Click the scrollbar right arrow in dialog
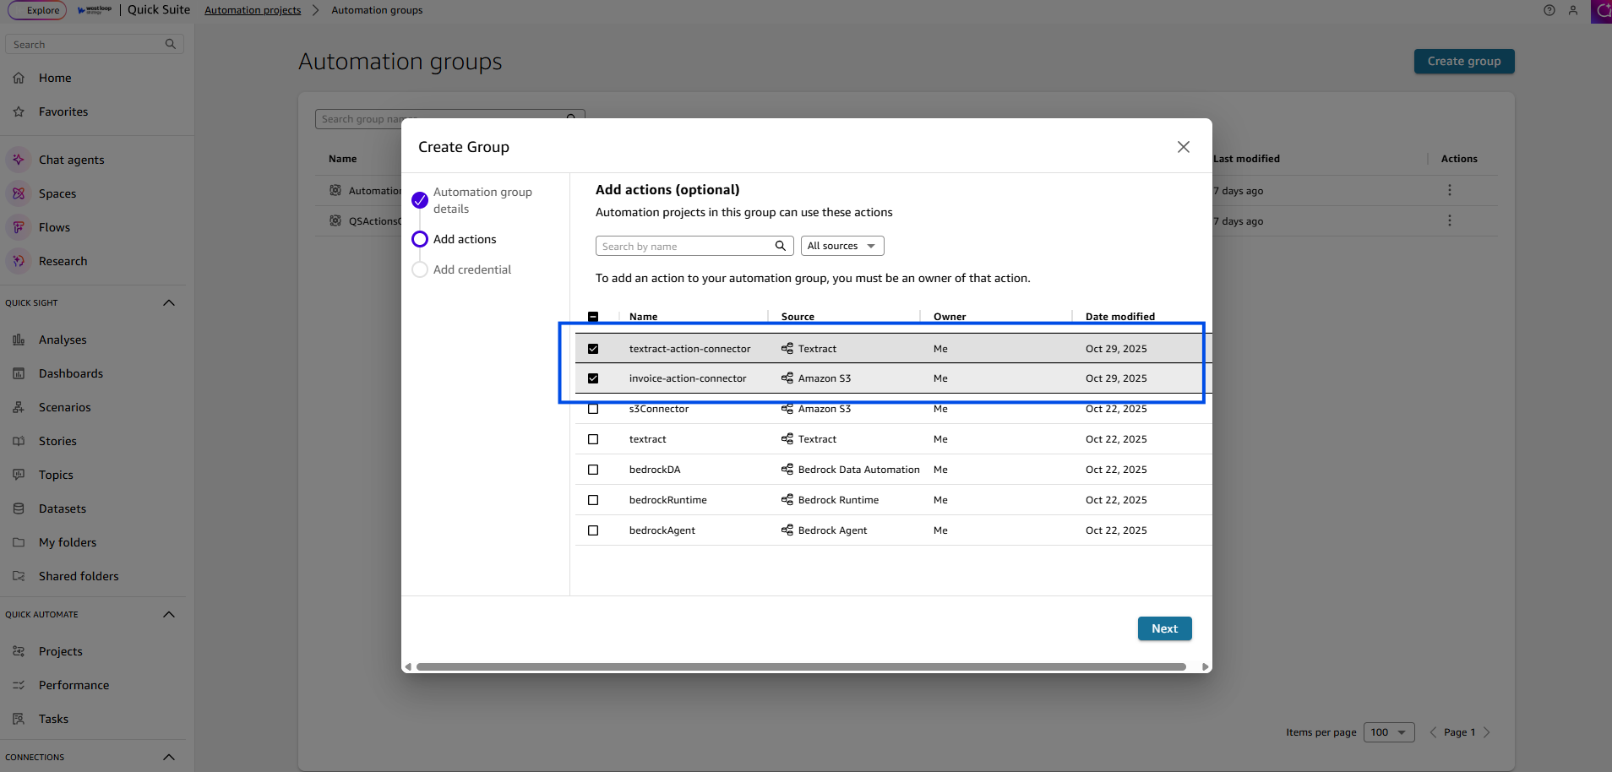This screenshot has height=772, width=1612. pos(1206,666)
